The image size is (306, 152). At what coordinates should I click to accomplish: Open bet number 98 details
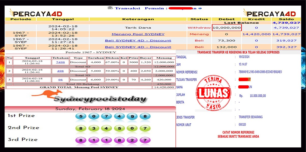point(60,80)
